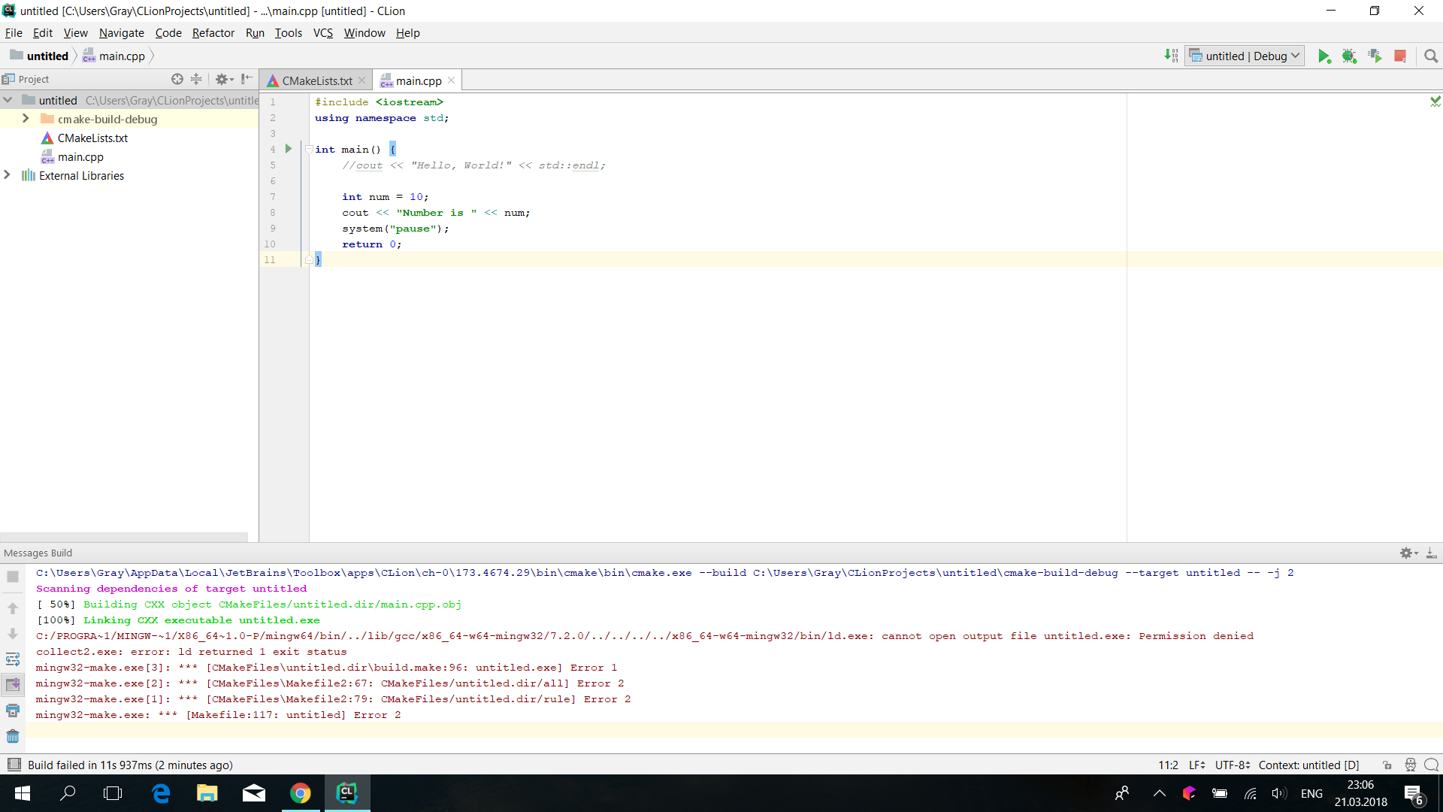Click the run gutter arrow beside main()
Viewport: 1443px width, 812px height.
point(288,149)
